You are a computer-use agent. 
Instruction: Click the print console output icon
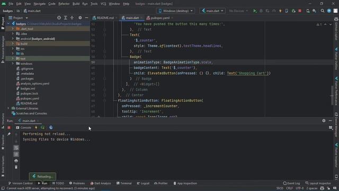pos(16,161)
